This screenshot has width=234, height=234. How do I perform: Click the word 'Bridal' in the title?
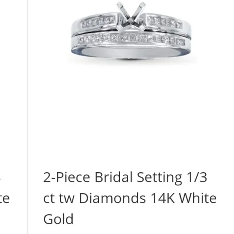[x=113, y=177]
